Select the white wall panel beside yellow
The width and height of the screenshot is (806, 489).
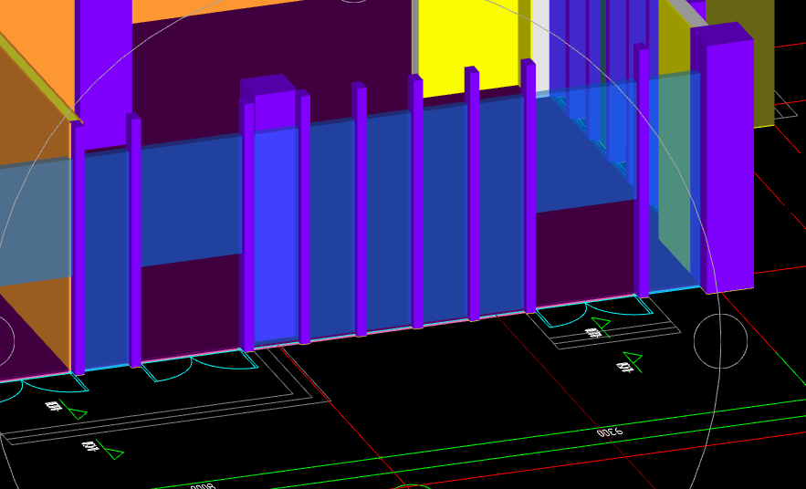pyautogui.click(x=540, y=46)
